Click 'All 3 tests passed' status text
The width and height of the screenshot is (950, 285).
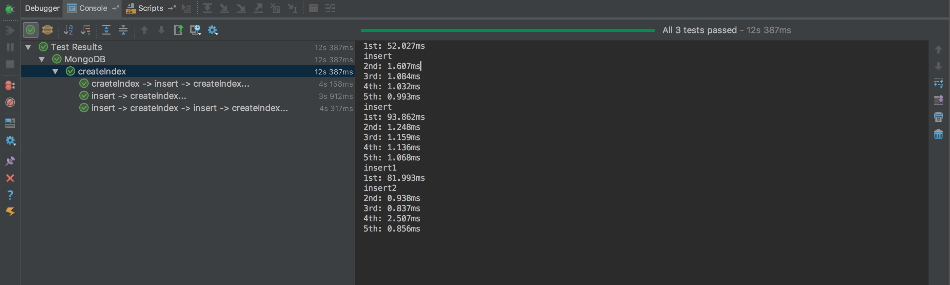pyautogui.click(x=699, y=30)
